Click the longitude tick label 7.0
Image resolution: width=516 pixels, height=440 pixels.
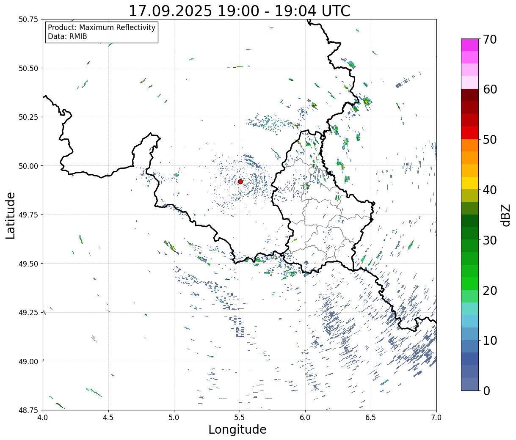click(x=436, y=418)
